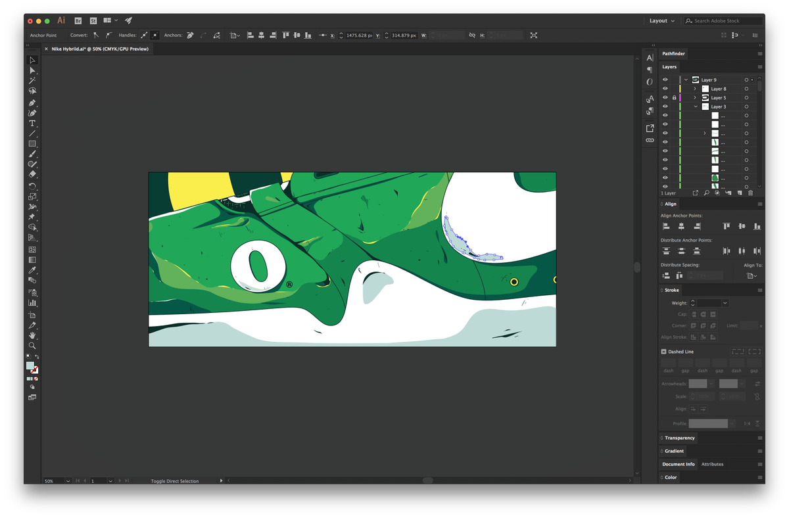
Task: Delete selected layer via trash icon
Action: (x=751, y=192)
